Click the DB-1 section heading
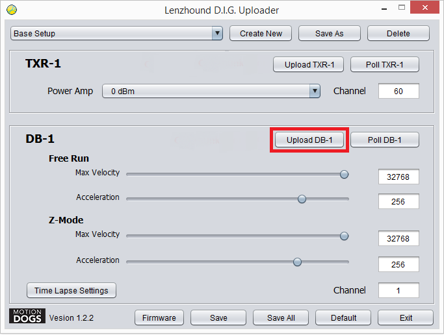The height and width of the screenshot is (335, 444). 40,139
